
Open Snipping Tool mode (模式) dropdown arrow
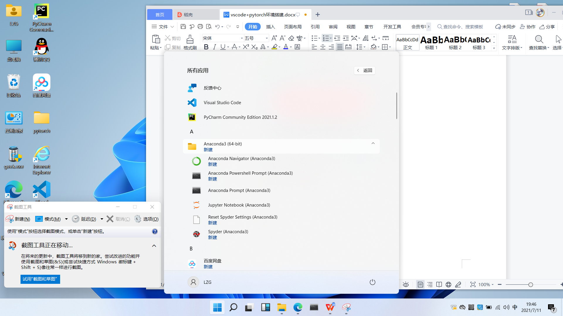point(66,219)
